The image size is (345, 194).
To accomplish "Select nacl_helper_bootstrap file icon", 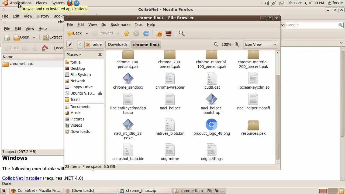I will [x=212, y=99].
